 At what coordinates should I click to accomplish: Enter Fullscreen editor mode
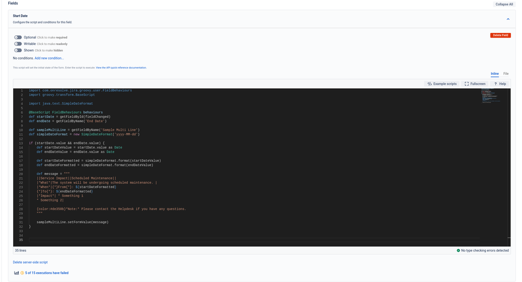click(x=475, y=84)
